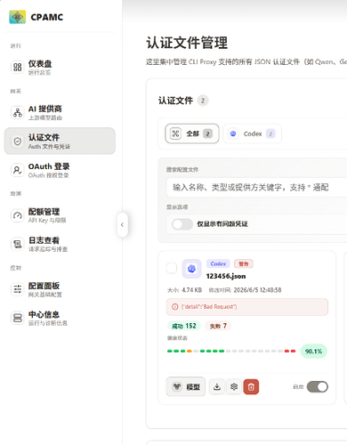Click the 认证文件管理 page heading

click(187, 43)
